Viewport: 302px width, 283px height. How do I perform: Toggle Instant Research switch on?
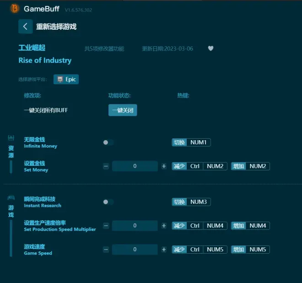(108, 202)
